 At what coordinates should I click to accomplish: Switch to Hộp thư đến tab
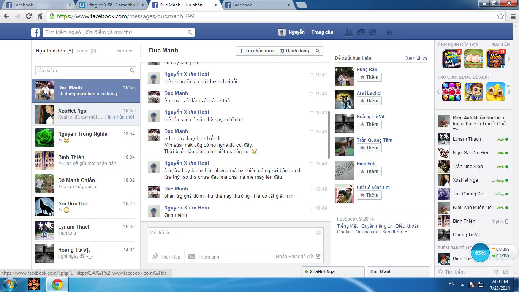tap(54, 51)
